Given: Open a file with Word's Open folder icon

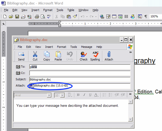Looking at the screenshot, I should tap(11, 17).
